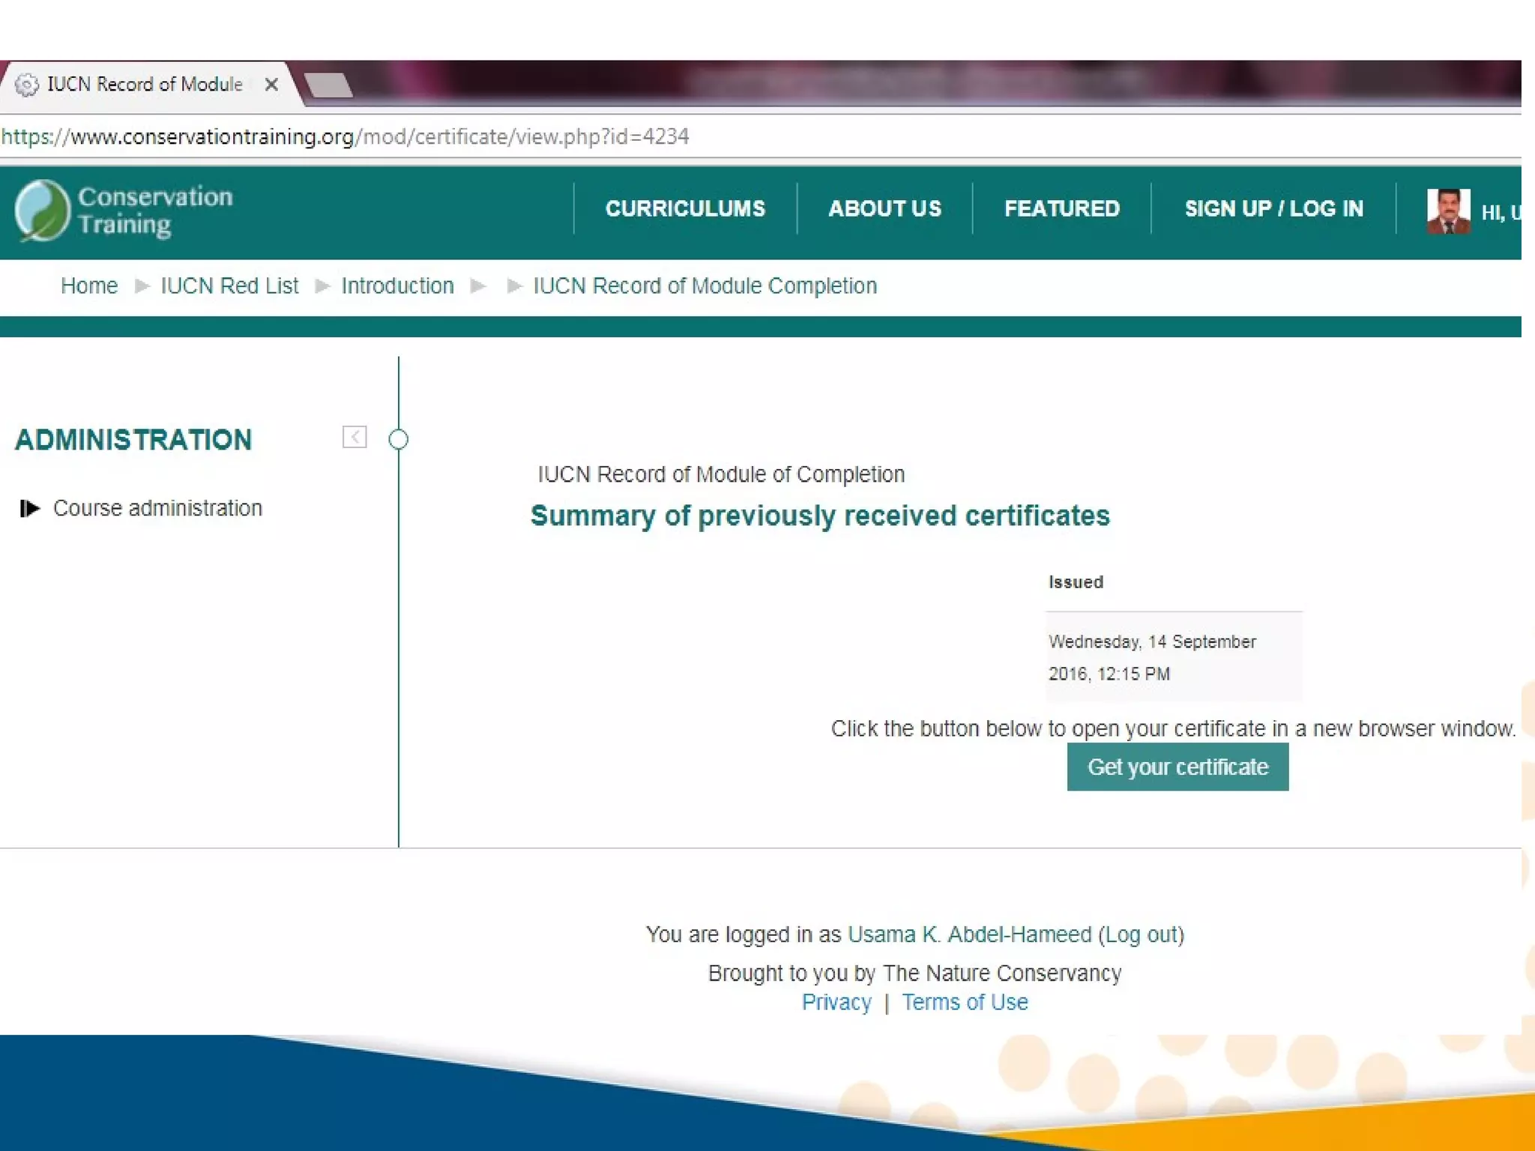Image resolution: width=1535 pixels, height=1151 pixels.
Task: Open a new browser tab
Action: click(329, 85)
